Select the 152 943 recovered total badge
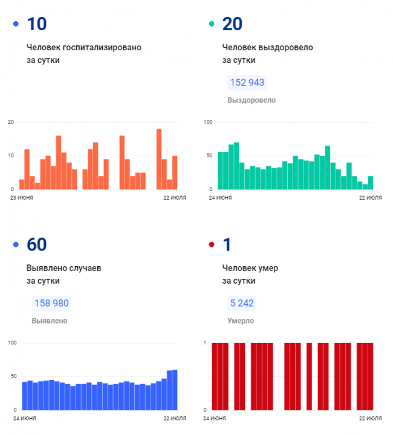This screenshot has width=393, height=435. (x=247, y=83)
